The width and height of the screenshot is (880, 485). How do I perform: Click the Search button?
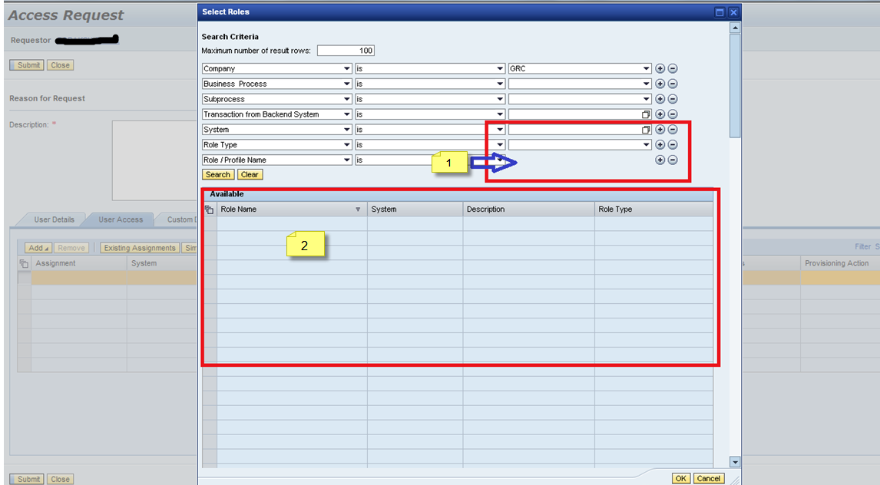[218, 174]
